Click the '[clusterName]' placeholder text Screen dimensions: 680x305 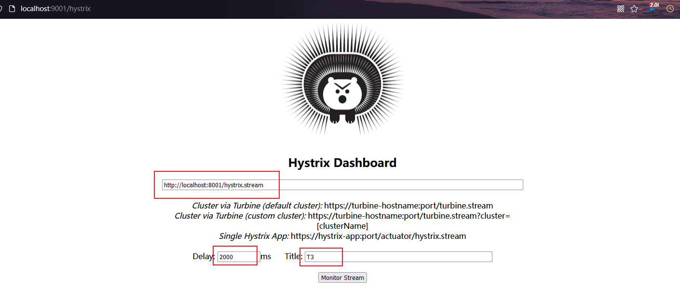coord(342,226)
